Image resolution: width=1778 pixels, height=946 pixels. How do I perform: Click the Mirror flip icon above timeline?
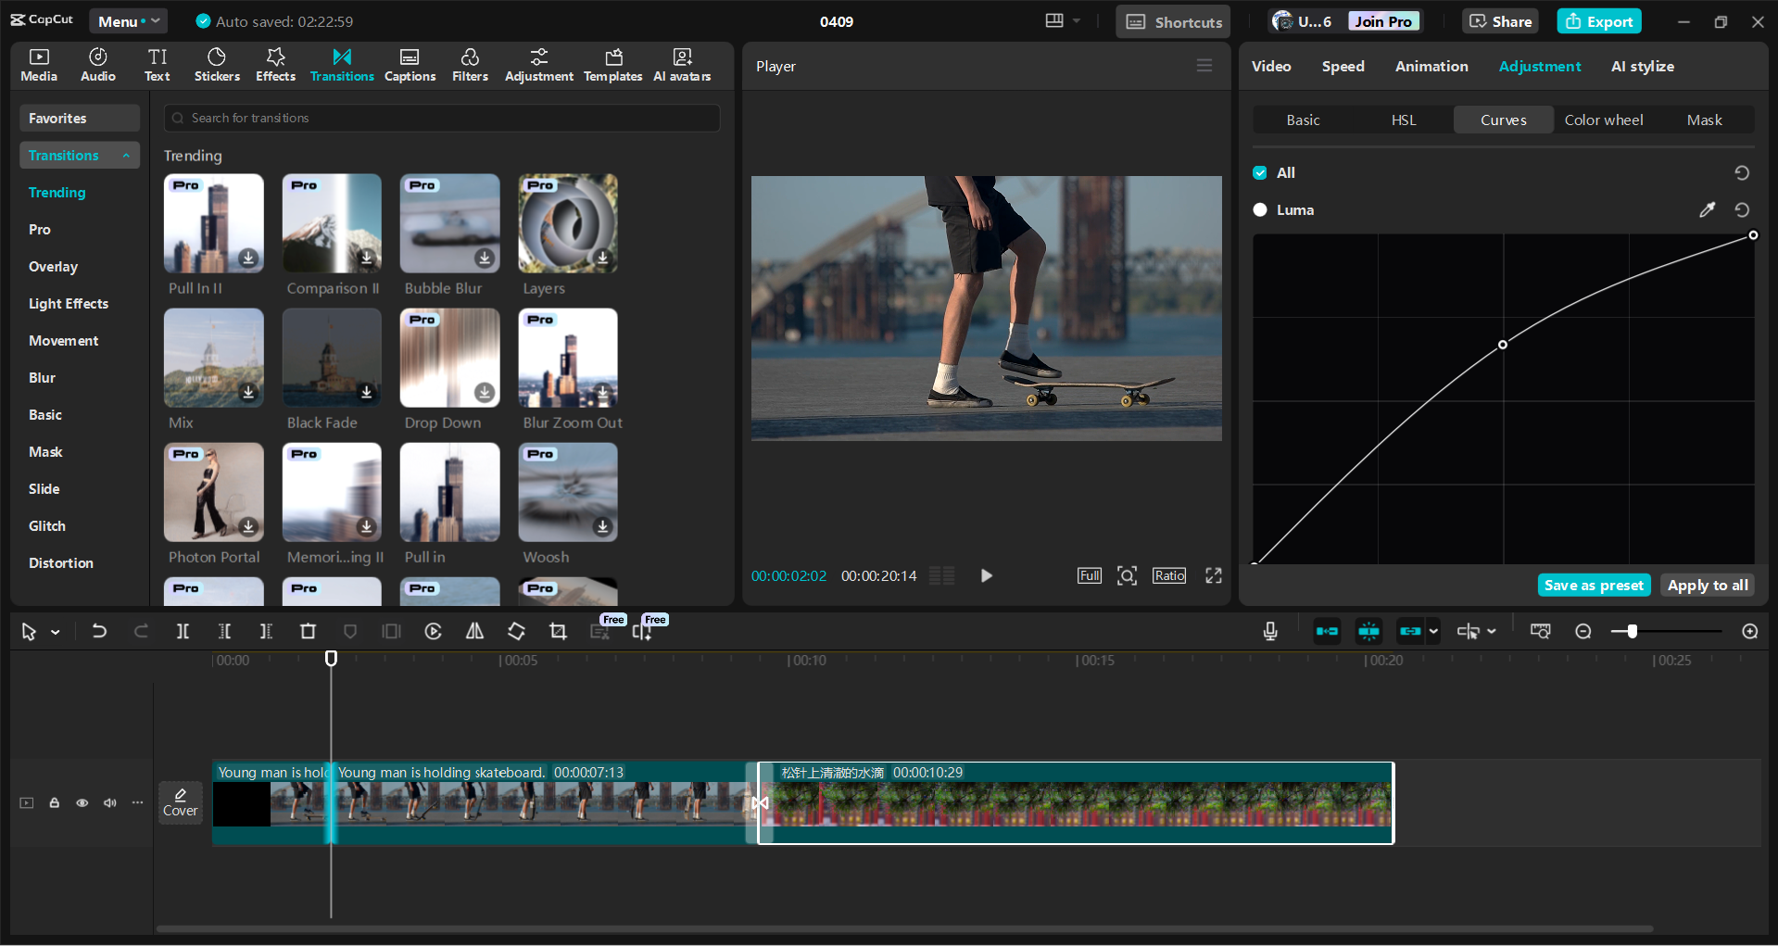pyautogui.click(x=474, y=631)
